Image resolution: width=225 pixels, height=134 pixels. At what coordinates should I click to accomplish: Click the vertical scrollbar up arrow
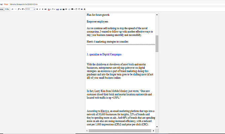pos(157,15)
